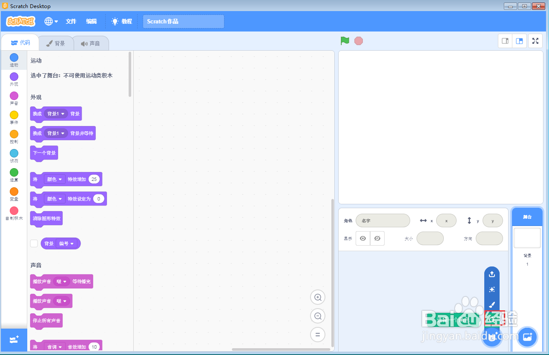The width and height of the screenshot is (549, 355).
Task: Show the sprite with the eye toggle
Action: click(x=363, y=238)
